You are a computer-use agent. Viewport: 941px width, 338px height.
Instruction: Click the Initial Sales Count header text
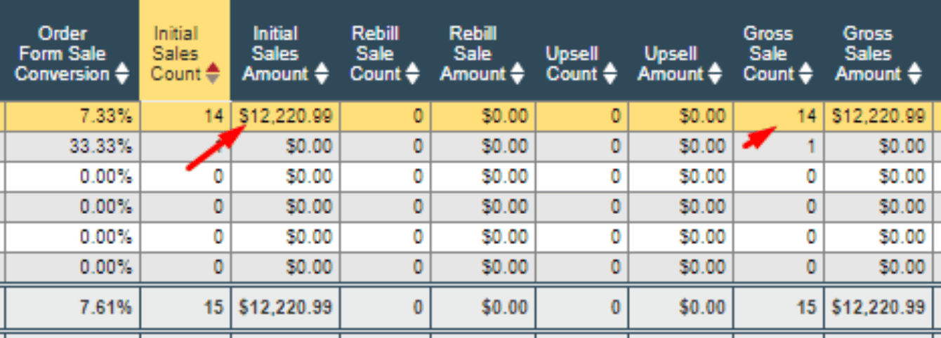pyautogui.click(x=176, y=53)
